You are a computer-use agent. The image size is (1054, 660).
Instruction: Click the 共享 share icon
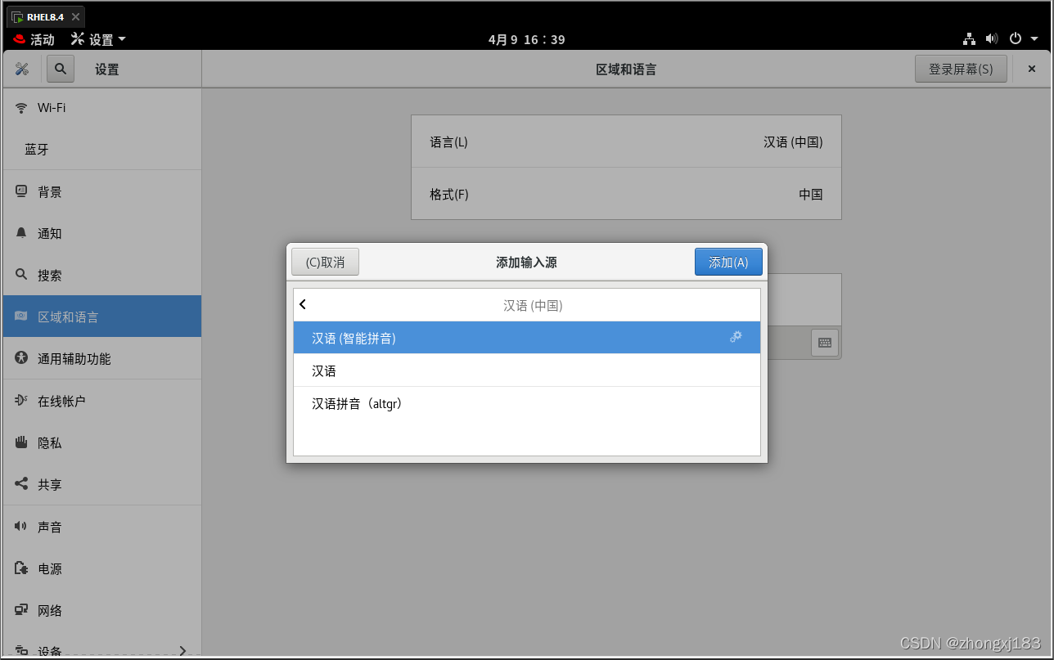(21, 484)
